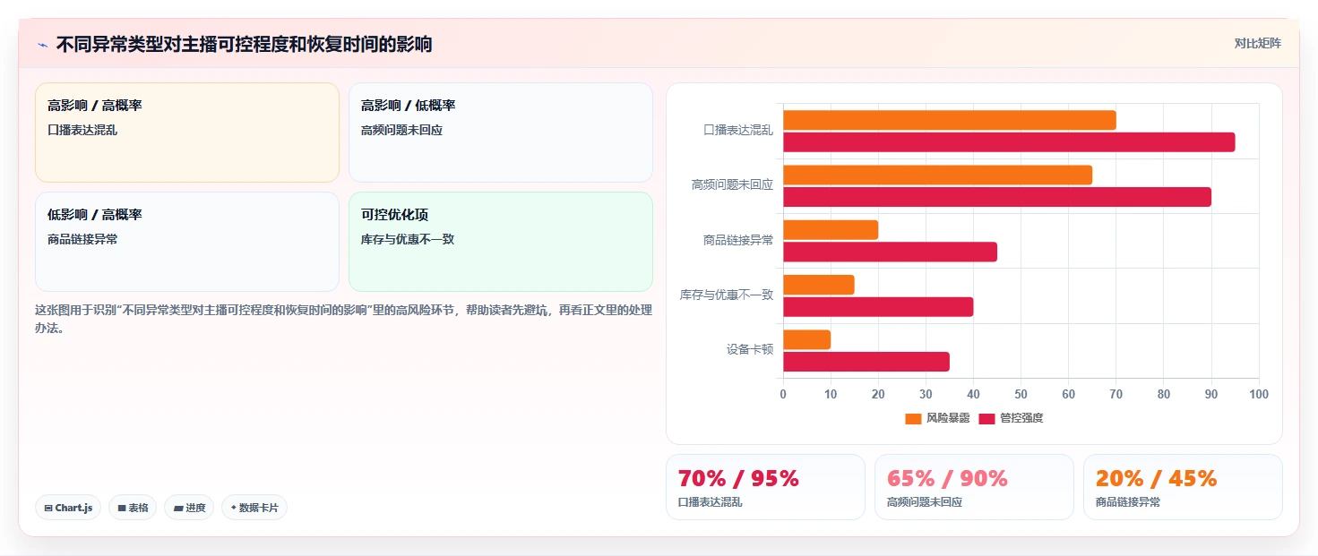Click the orange 高频问题未回应 bar
Viewport: 1318px width, 556px height.
pos(937,175)
